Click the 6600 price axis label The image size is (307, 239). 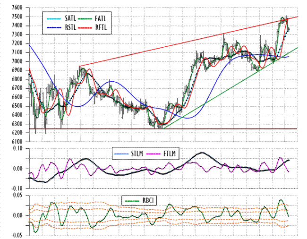pyautogui.click(x=17, y=97)
